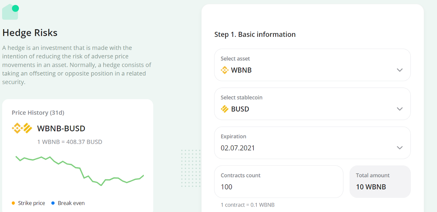Click the Contracts count input field
The width and height of the screenshot is (437, 212).
click(279, 187)
